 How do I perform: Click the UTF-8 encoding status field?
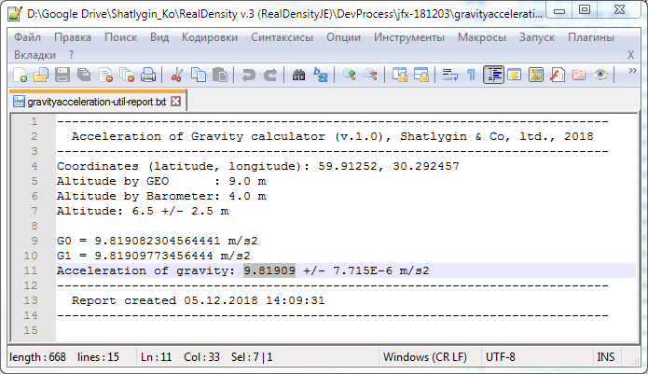click(500, 357)
